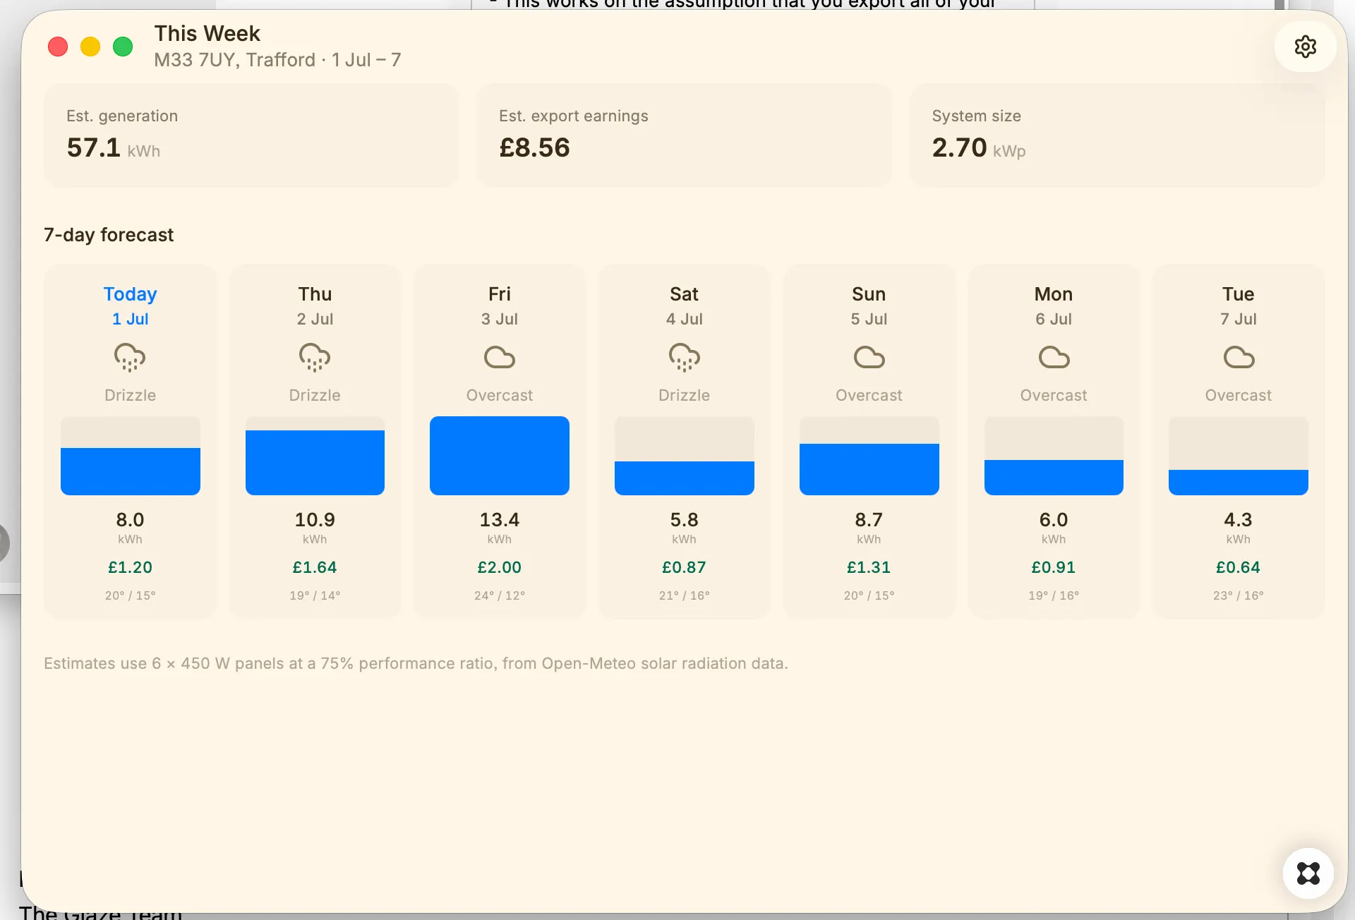
Task: Click the £1.31 earnings for Sun
Action: [x=869, y=567]
